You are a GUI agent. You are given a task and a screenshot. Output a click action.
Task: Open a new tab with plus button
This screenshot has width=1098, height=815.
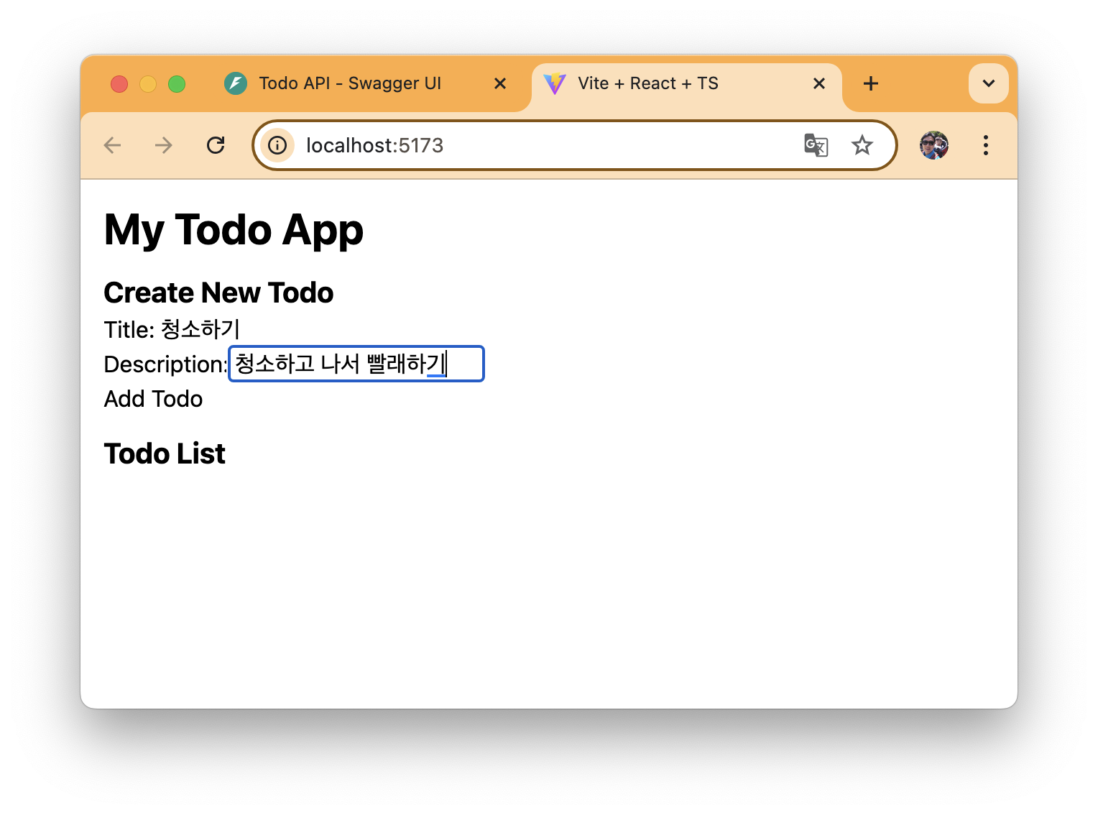pyautogui.click(x=871, y=83)
